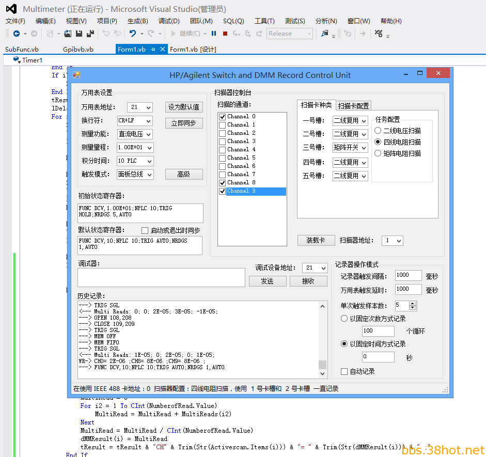Viewport: 486px width, 457px height.
Task: Click the Save icon in toolbar
Action: [x=79, y=34]
